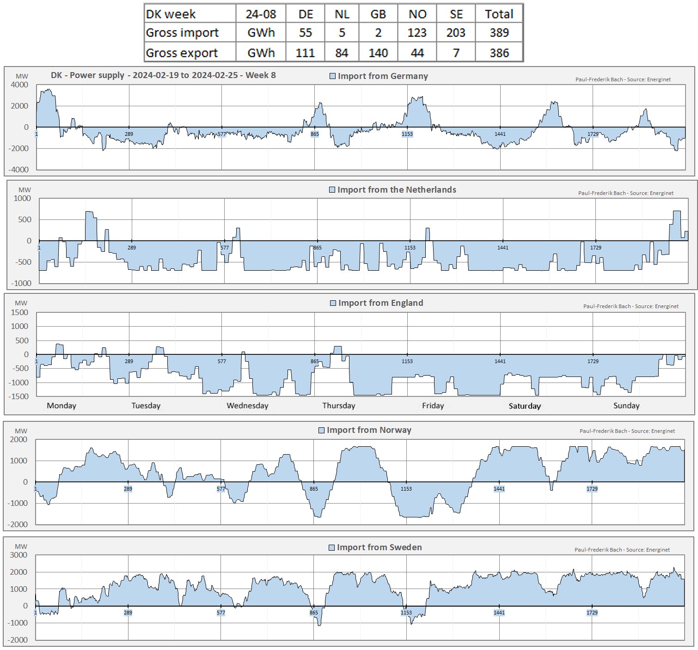Viewport: 698px width, 650px height.
Task: Click the 1729 marker in Netherlands chart
Action: 596,248
